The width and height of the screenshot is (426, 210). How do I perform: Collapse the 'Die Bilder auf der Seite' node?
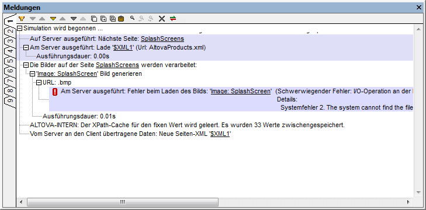coord(26,65)
